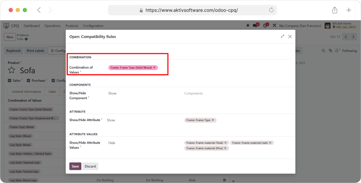Reload the page in the browser
The width and height of the screenshot is (361, 183).
click(271, 10)
